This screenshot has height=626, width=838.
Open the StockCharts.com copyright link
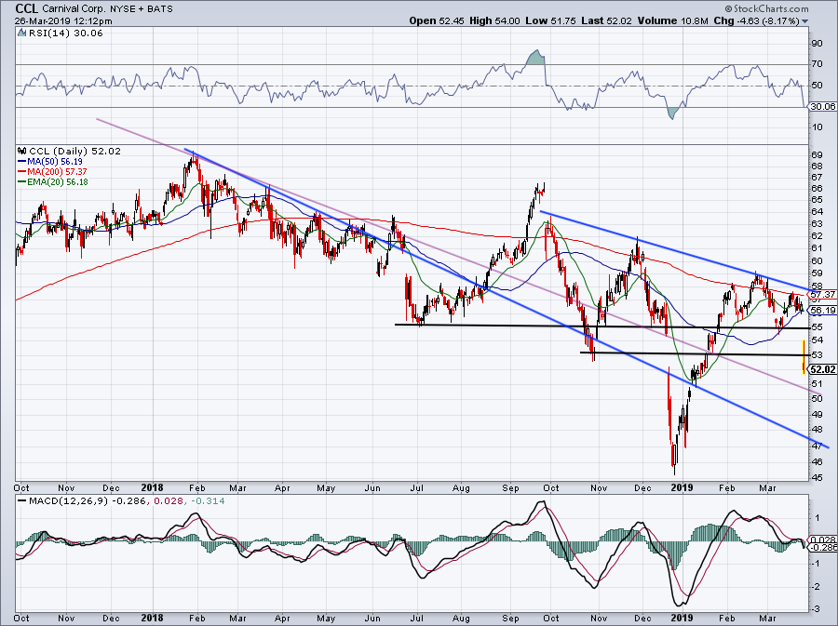click(x=767, y=8)
